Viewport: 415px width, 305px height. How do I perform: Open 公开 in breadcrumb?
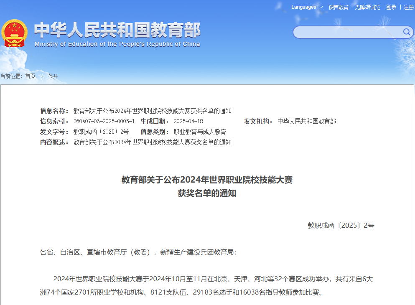53,76
